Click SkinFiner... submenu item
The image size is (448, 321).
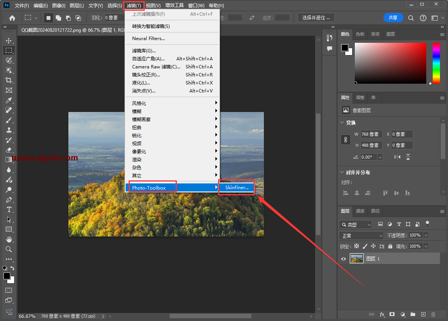[236, 188]
